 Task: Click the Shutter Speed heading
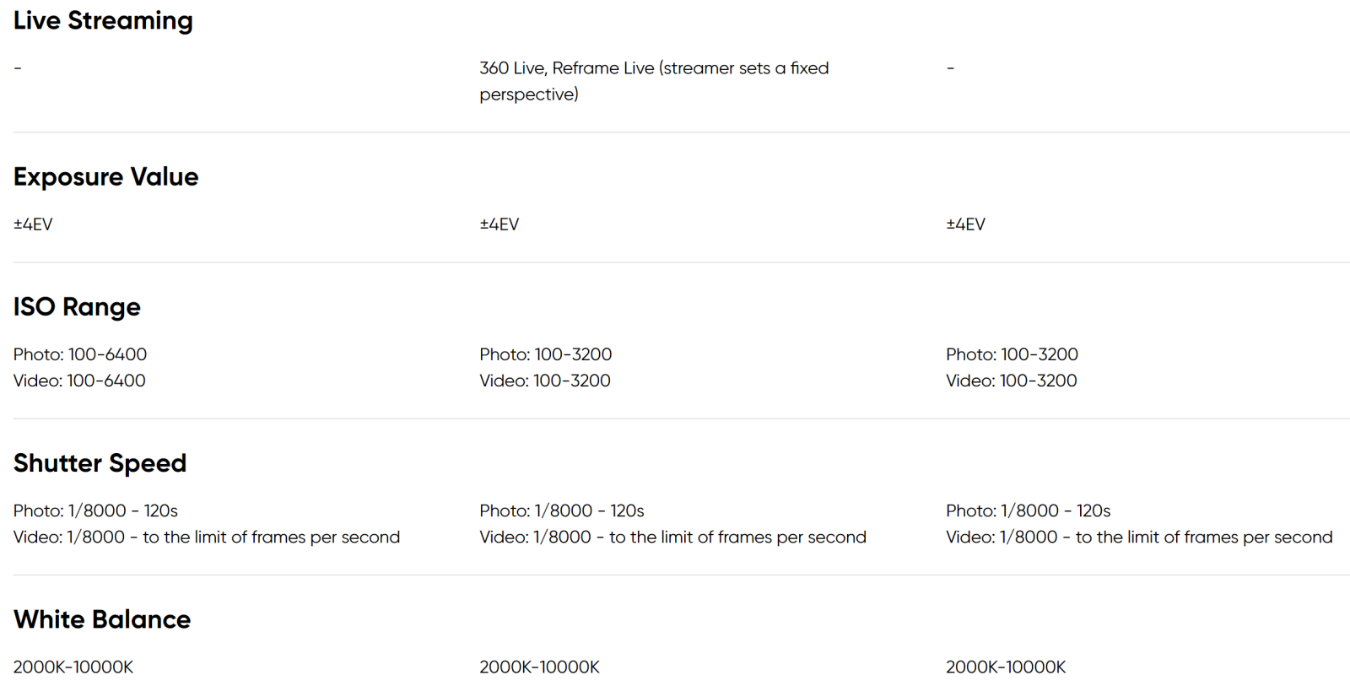(100, 462)
